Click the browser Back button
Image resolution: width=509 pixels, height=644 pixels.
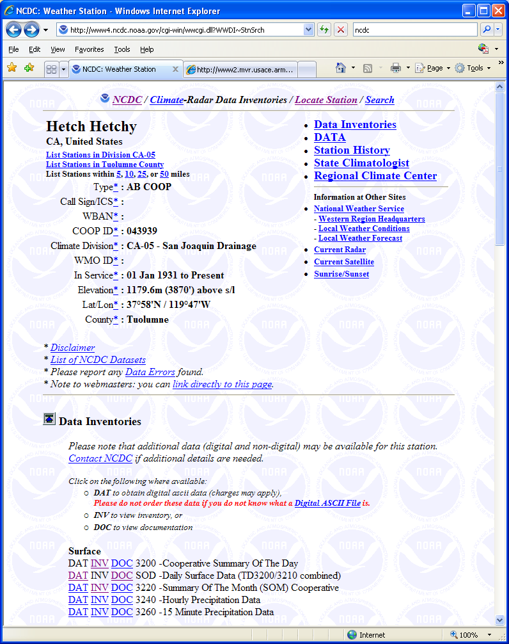pos(14,29)
